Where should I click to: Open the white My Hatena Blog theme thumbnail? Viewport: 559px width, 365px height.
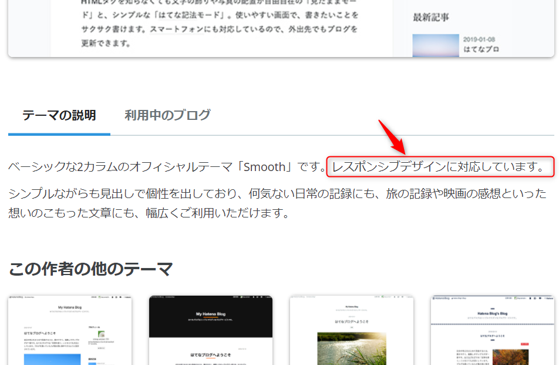click(x=70, y=330)
